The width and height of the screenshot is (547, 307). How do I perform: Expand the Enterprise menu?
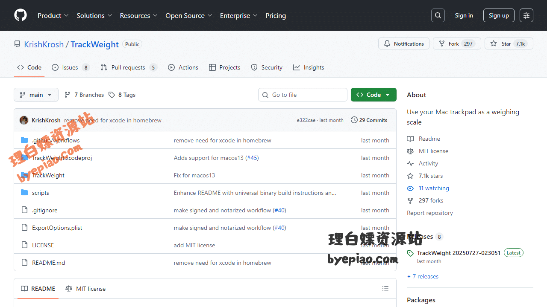(x=239, y=15)
